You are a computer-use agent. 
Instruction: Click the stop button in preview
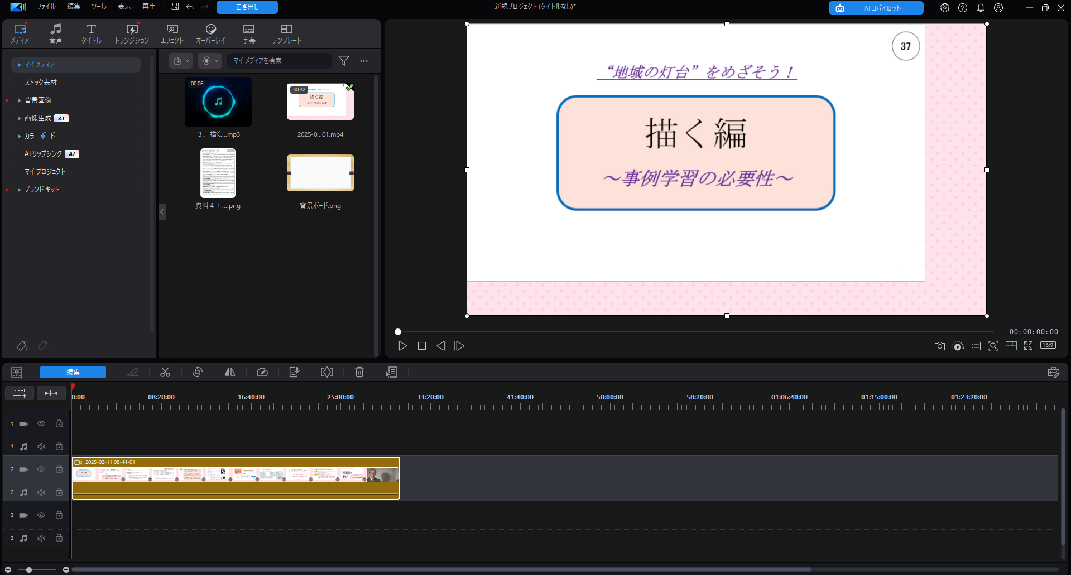(x=422, y=346)
